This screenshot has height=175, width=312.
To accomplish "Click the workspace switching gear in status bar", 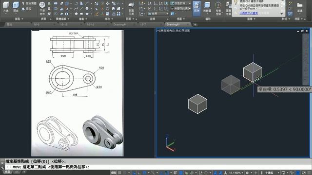I will pos(247,173).
